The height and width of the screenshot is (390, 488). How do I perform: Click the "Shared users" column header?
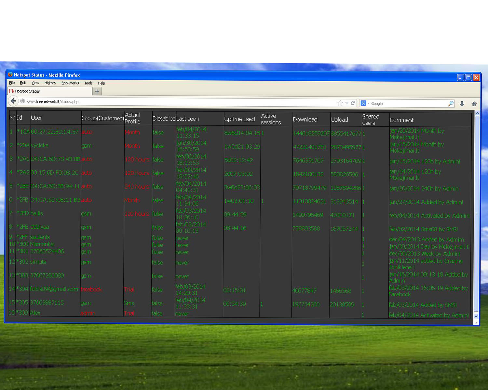[x=371, y=120]
